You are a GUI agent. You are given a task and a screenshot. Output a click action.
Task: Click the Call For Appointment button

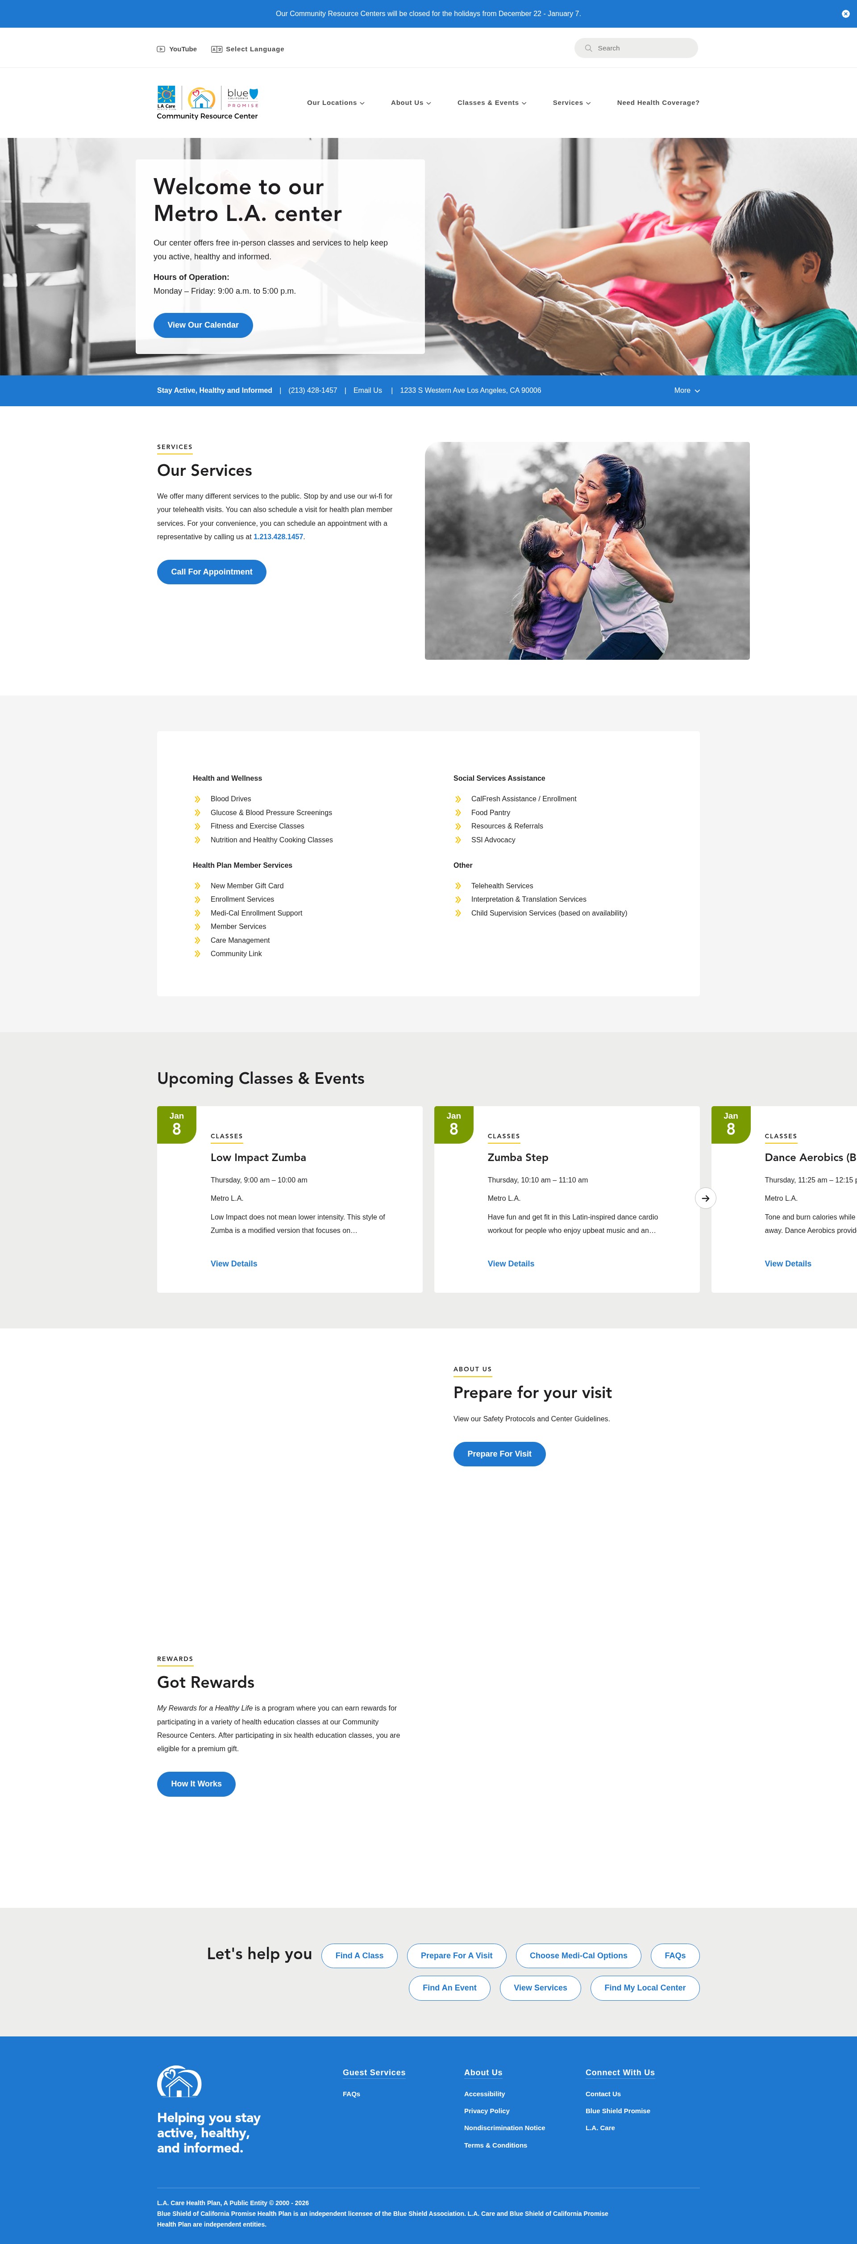click(x=212, y=572)
